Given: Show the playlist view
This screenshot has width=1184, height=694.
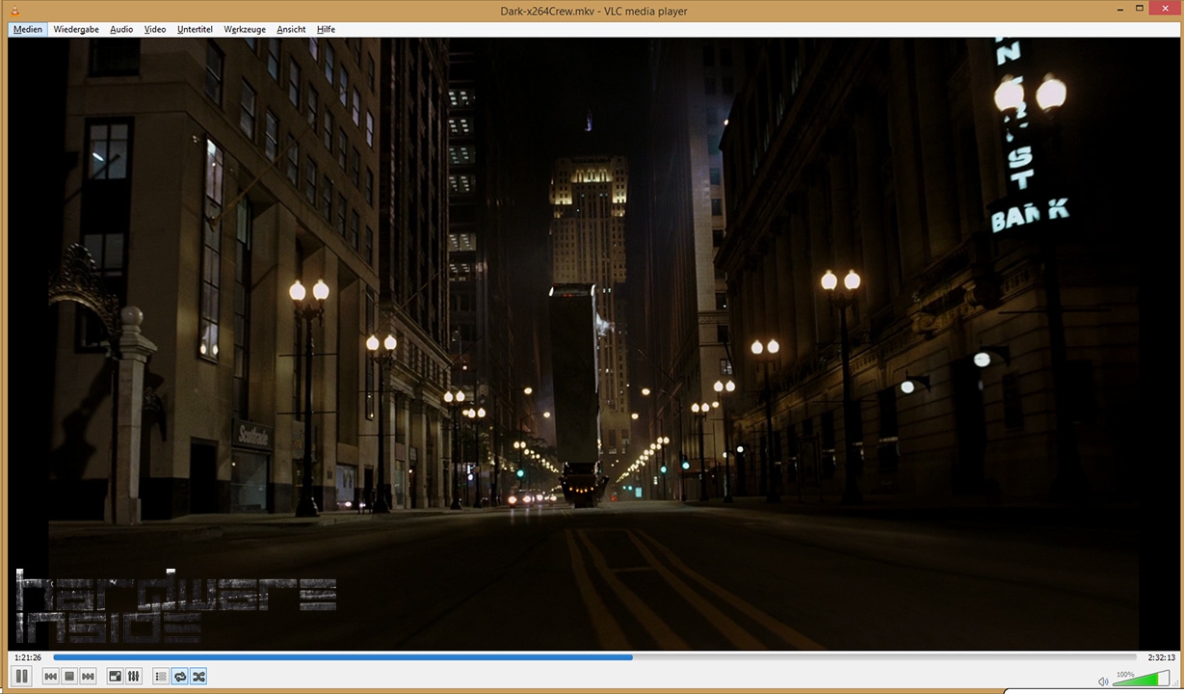Looking at the screenshot, I should pos(161,677).
